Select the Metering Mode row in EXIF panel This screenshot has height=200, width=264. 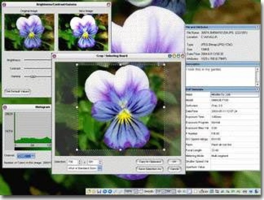click(x=222, y=156)
